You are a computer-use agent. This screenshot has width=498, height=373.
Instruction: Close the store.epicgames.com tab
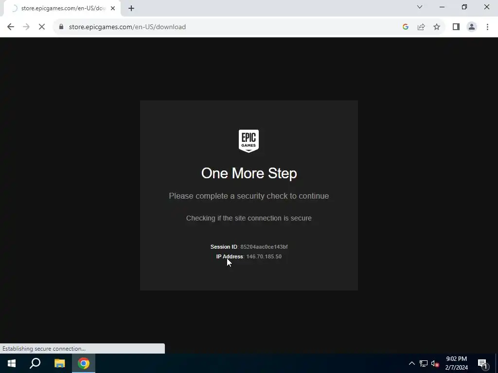[113, 8]
